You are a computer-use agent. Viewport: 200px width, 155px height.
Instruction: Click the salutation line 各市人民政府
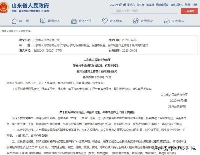[x=55, y=83]
